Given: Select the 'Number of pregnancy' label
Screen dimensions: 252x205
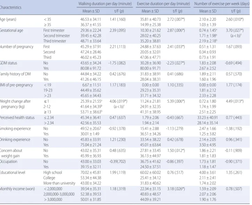Looking at the screenshot, I should pos(17,47).
